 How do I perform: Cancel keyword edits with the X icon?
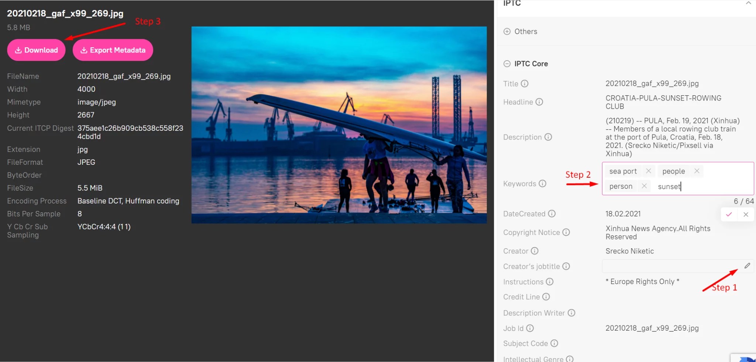(746, 214)
